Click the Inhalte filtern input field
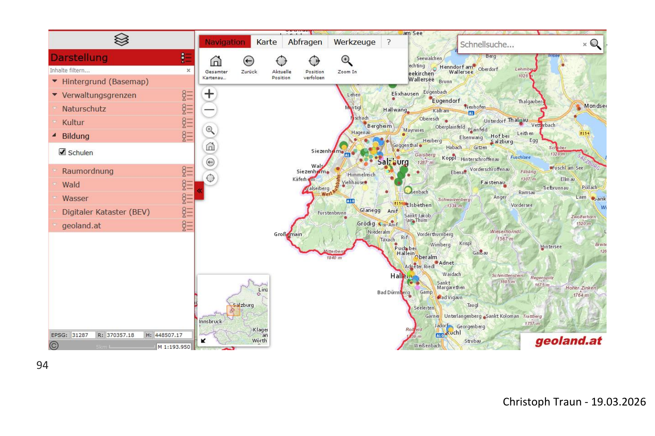The image size is (655, 436). pos(116,70)
